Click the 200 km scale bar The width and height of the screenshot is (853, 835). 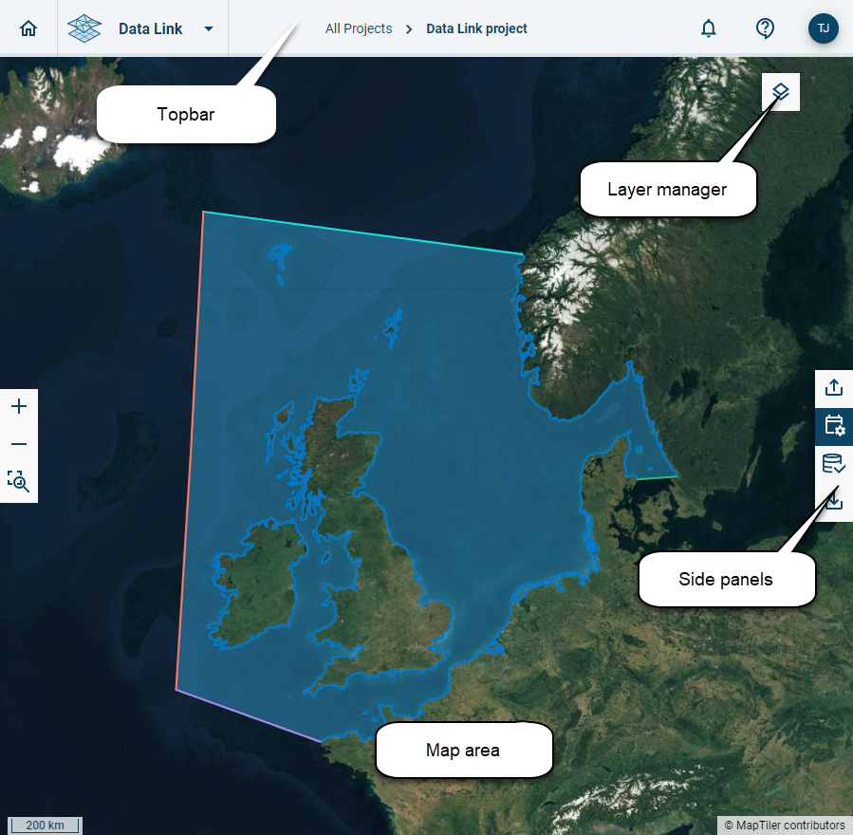(x=45, y=826)
